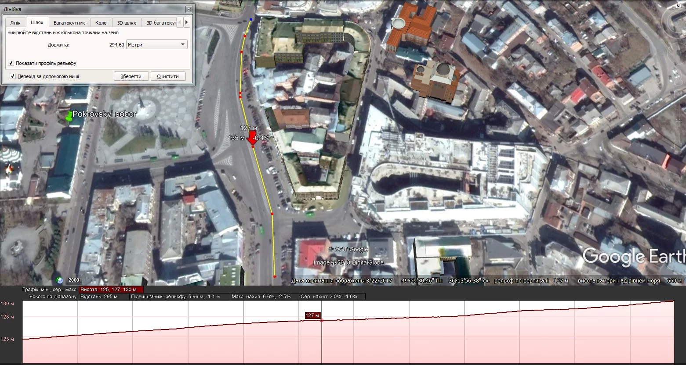Switch to the Лінія tab
Viewport: 686px width, 365px height.
(15, 22)
